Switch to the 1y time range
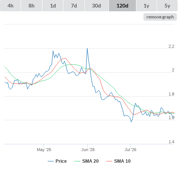The image size is (178, 171). [x=146, y=6]
